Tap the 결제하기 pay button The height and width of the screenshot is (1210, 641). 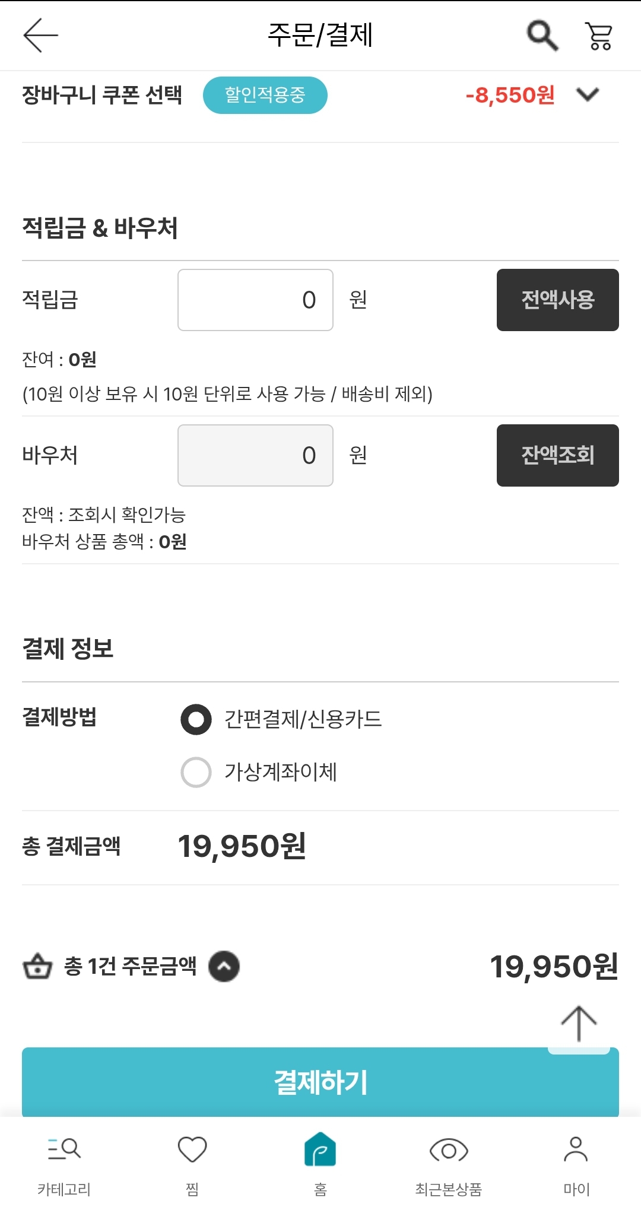point(320,1082)
